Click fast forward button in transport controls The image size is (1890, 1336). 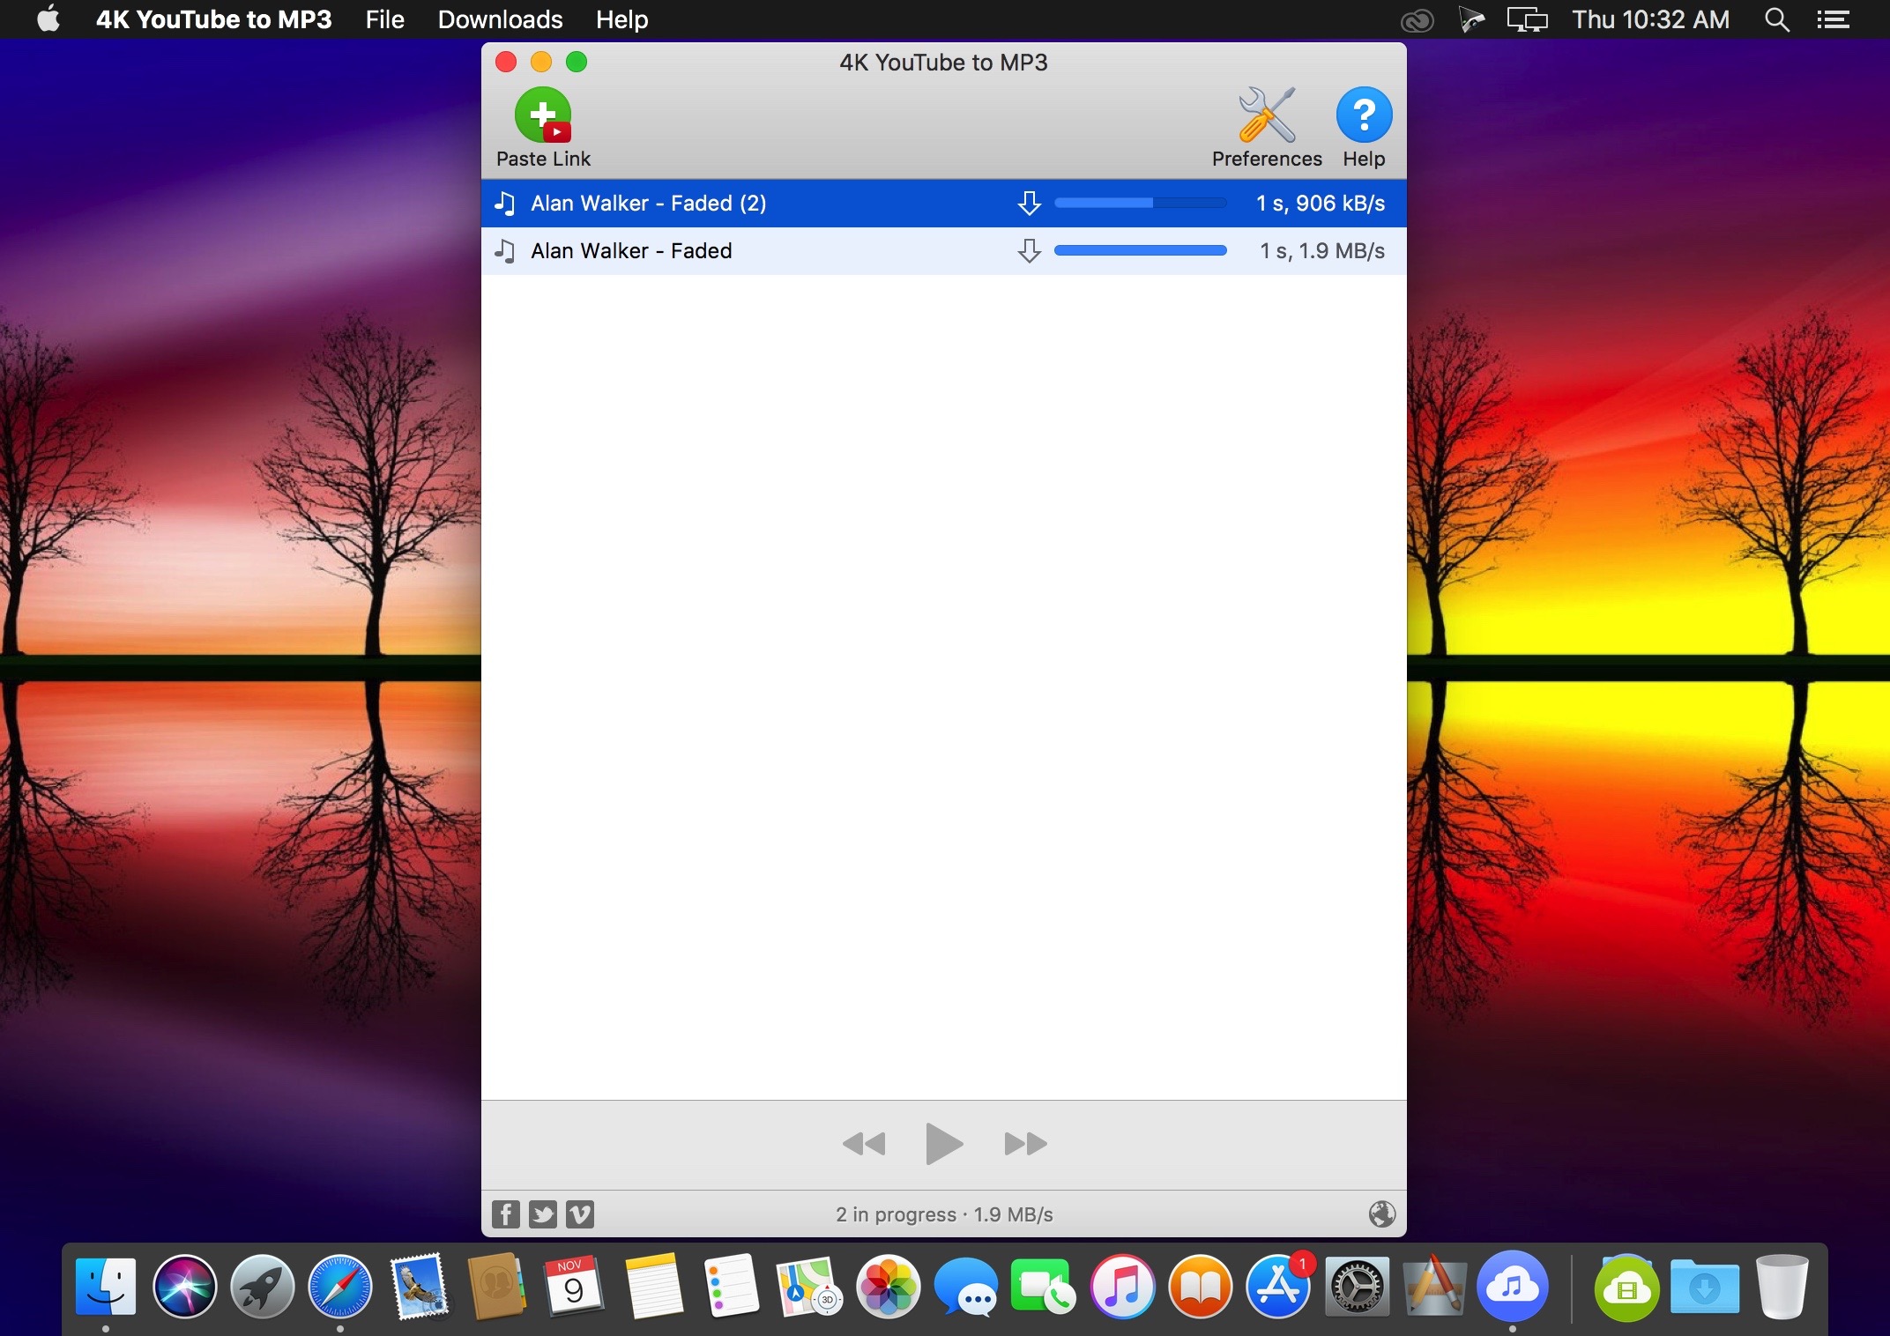pos(1023,1144)
